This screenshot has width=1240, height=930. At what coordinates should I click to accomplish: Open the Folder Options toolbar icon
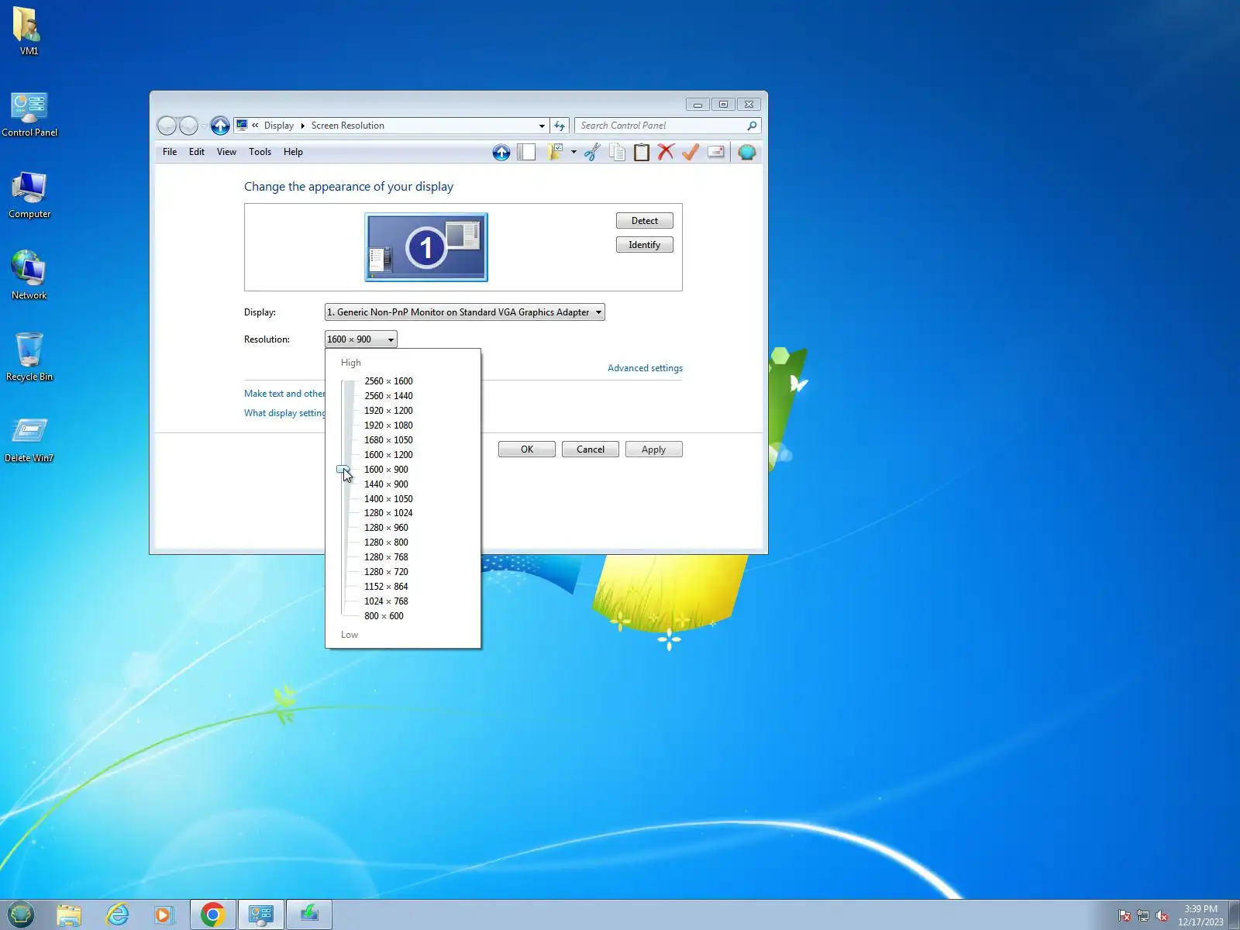[555, 152]
